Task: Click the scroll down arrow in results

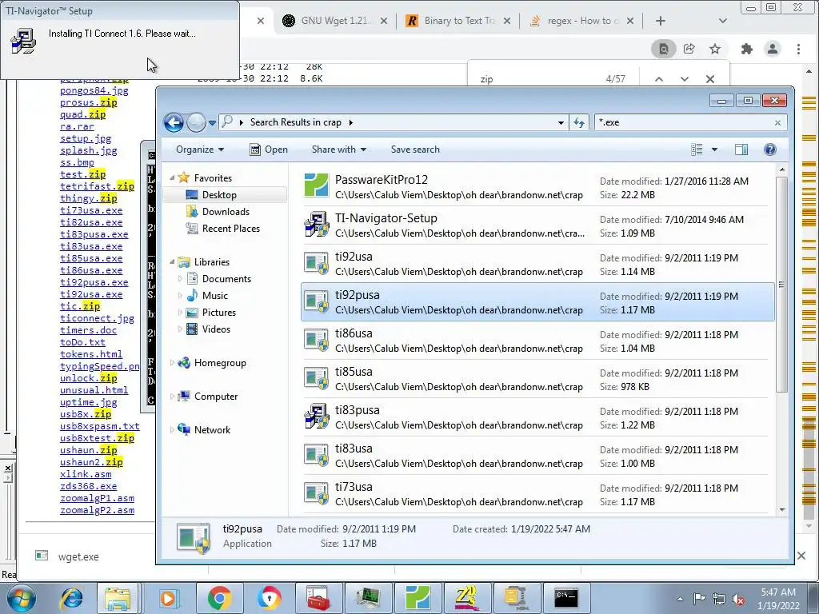Action: pos(782,509)
